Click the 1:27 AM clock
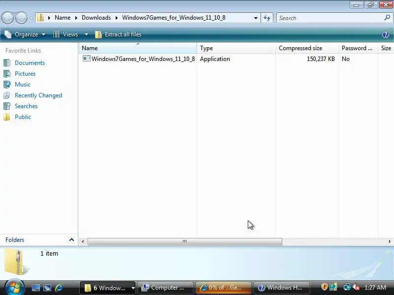The height and width of the screenshot is (295, 394). click(375, 288)
